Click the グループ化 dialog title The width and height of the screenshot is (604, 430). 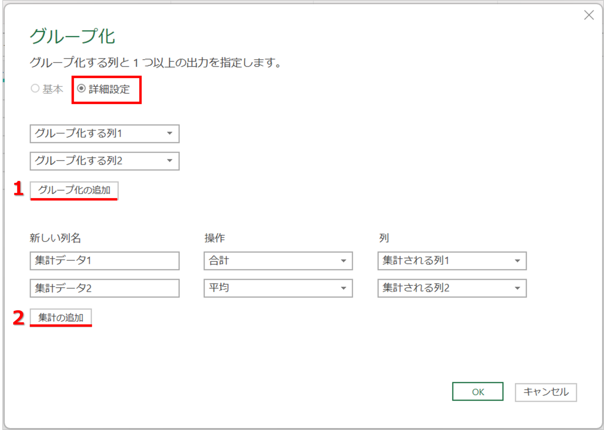pos(72,37)
